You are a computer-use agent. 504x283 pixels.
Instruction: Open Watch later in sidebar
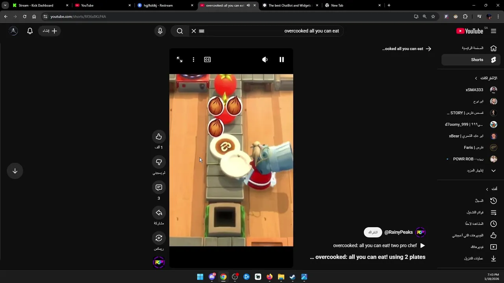[x=471, y=224]
